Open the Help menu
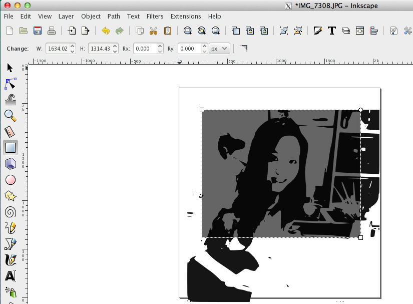Viewport: 413px width, 304px height. click(214, 17)
